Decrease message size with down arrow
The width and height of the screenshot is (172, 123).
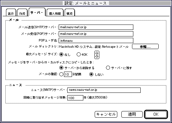coord(97,57)
